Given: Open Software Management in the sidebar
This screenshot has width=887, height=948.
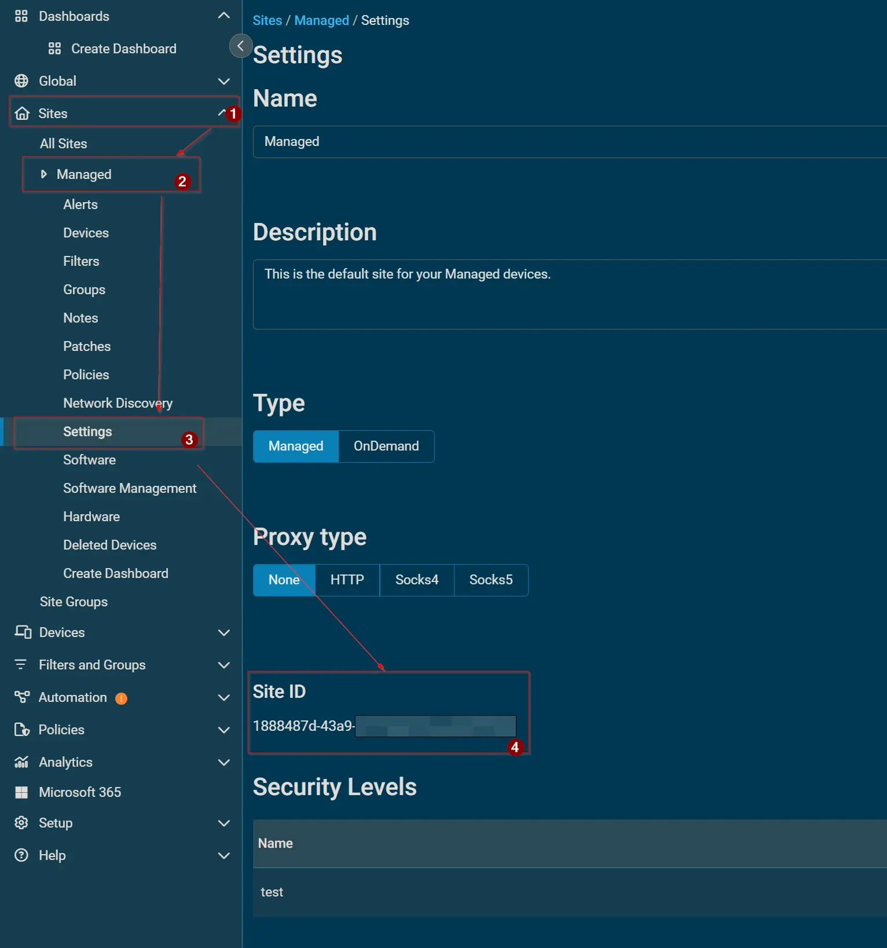Looking at the screenshot, I should point(130,488).
